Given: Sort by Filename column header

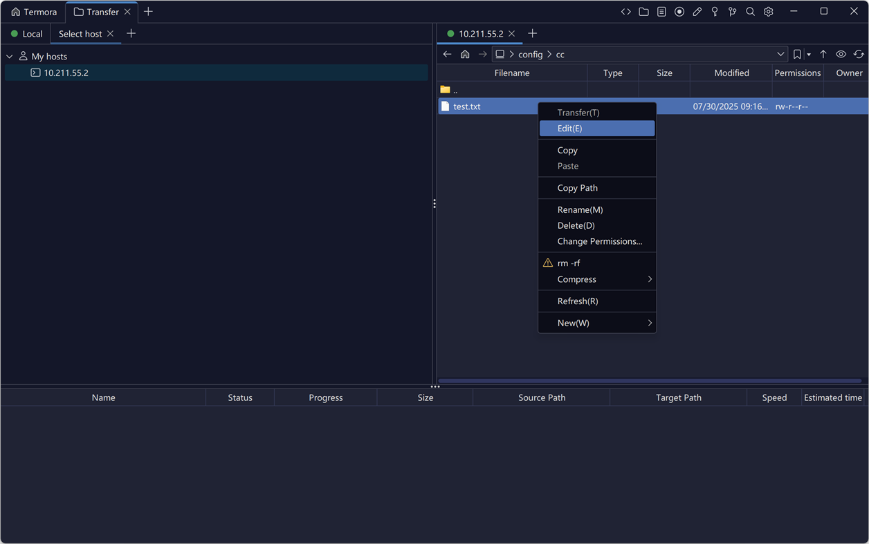Looking at the screenshot, I should (512, 73).
